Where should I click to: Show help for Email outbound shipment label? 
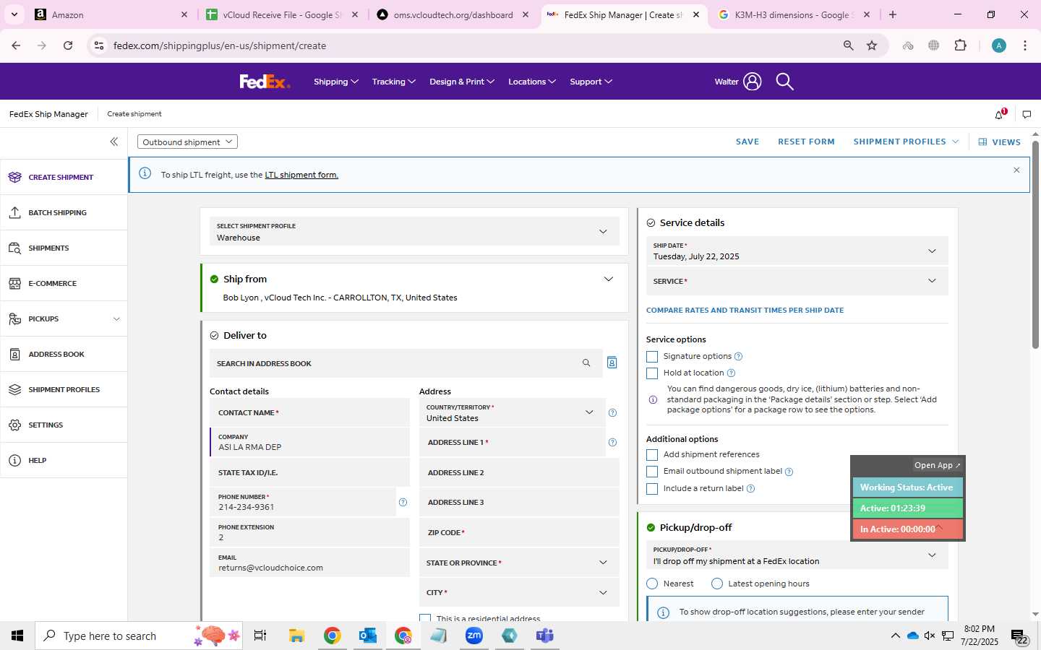pyautogui.click(x=789, y=472)
